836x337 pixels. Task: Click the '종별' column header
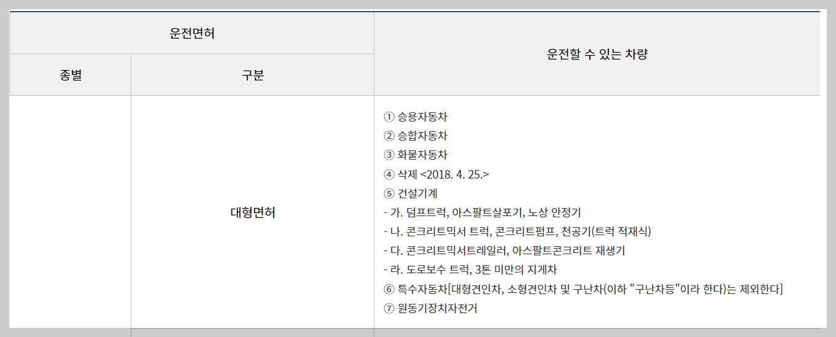click(71, 76)
